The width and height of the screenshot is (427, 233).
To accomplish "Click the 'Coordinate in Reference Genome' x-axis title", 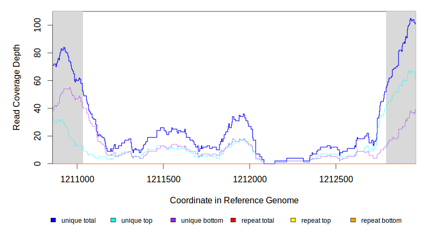I will point(234,200).
